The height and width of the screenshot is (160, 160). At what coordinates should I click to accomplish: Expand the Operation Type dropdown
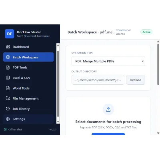coord(108,61)
